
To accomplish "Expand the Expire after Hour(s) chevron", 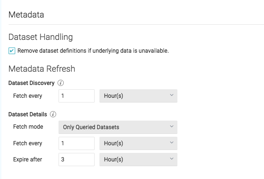I will pos(172,159).
